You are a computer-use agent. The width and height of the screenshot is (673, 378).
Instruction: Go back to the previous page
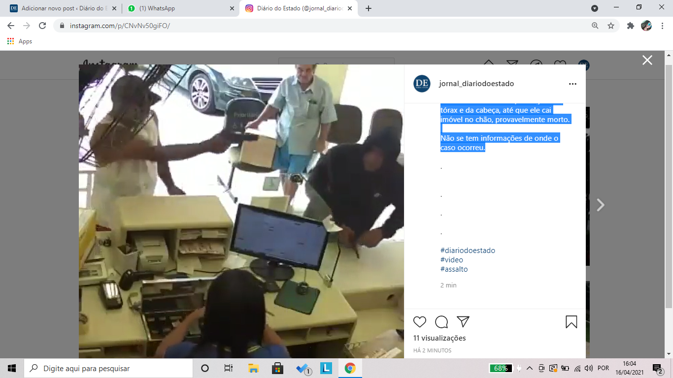click(11, 26)
